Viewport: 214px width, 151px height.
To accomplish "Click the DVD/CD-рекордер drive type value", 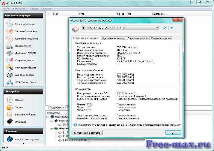I will pos(127,47).
